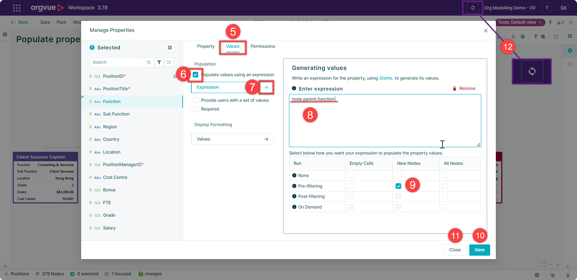Viewport: 577px width, 280px height.
Task: Select the Salary property
Action: 132,228
